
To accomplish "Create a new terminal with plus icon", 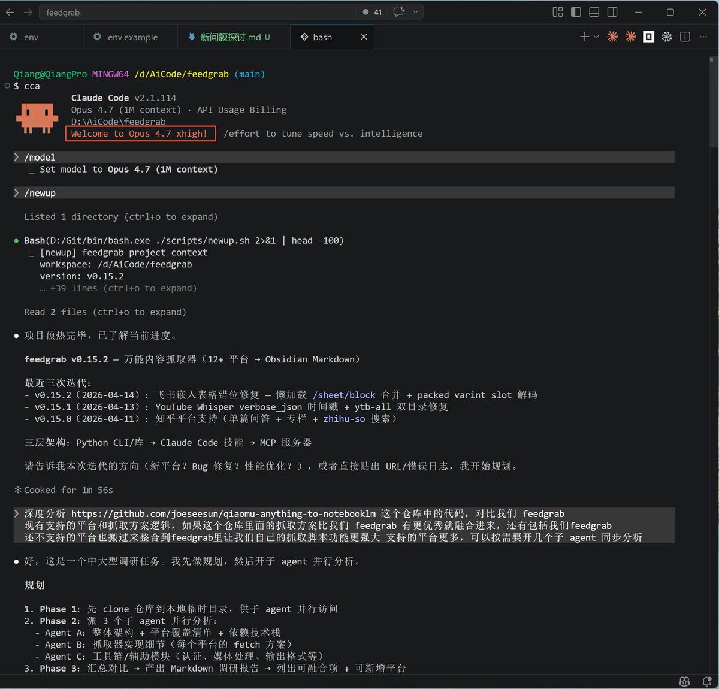I will (x=584, y=37).
